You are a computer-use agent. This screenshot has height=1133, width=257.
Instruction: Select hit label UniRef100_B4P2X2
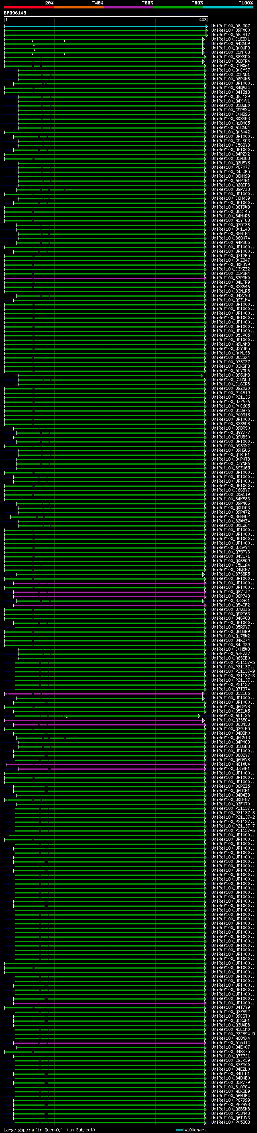pos(230,154)
